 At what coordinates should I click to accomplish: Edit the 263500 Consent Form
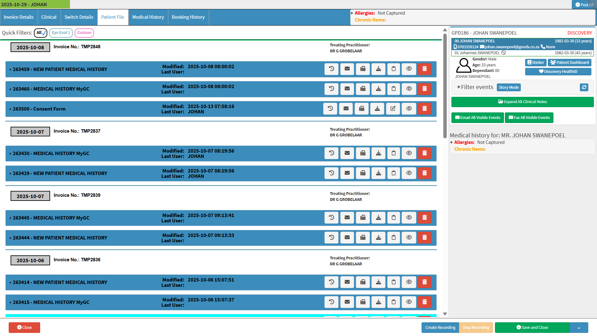tap(393, 109)
